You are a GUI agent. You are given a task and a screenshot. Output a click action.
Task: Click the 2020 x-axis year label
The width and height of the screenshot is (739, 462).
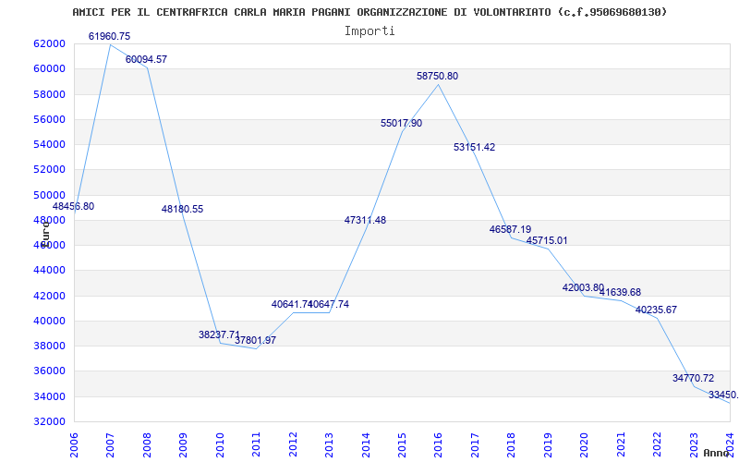point(584,444)
